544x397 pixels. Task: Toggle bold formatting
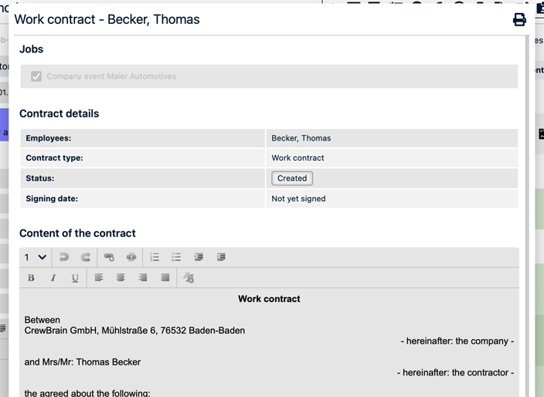point(31,278)
